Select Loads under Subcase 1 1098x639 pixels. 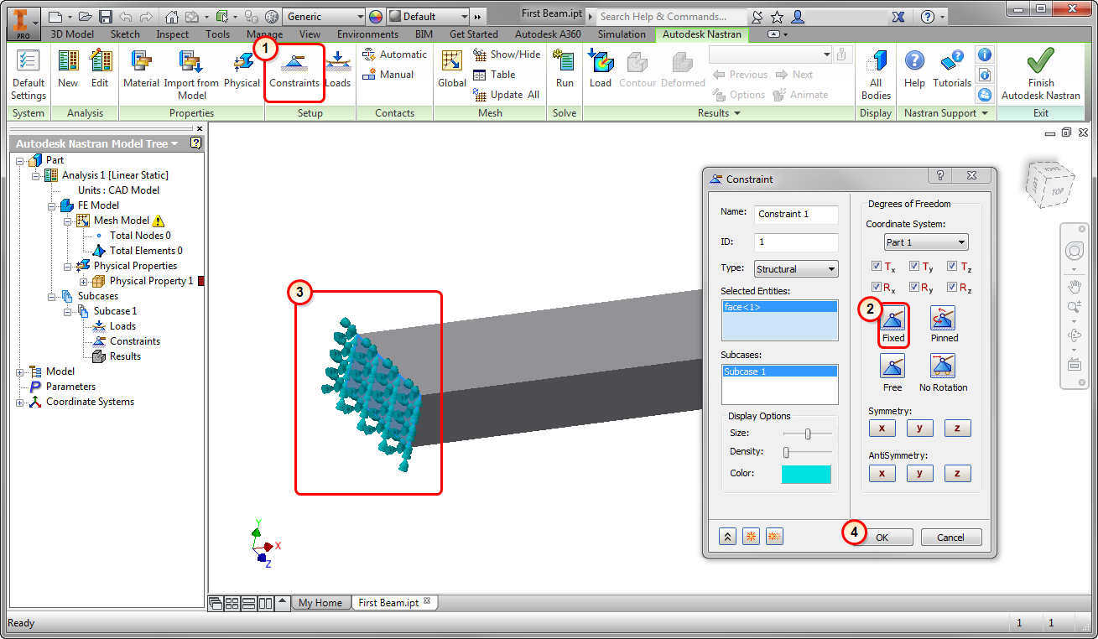click(122, 326)
